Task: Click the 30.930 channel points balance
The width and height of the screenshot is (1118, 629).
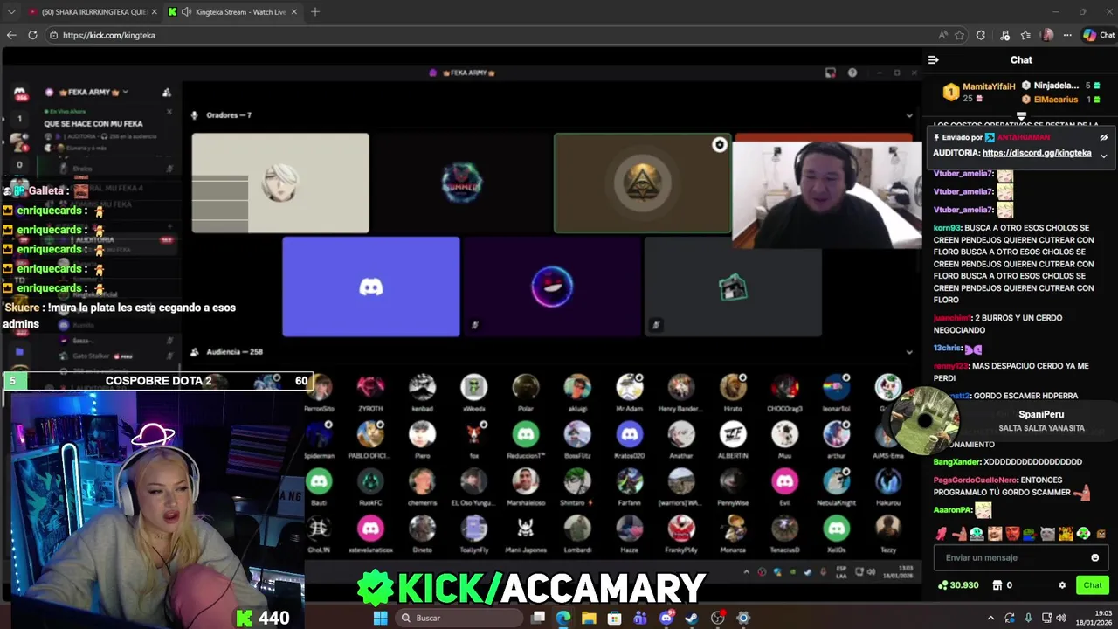Action: click(958, 585)
